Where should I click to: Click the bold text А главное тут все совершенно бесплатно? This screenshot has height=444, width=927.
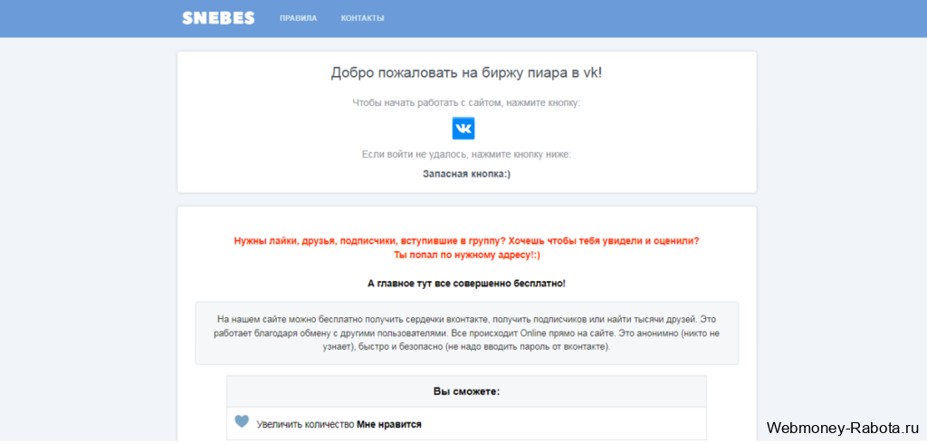[x=466, y=284]
